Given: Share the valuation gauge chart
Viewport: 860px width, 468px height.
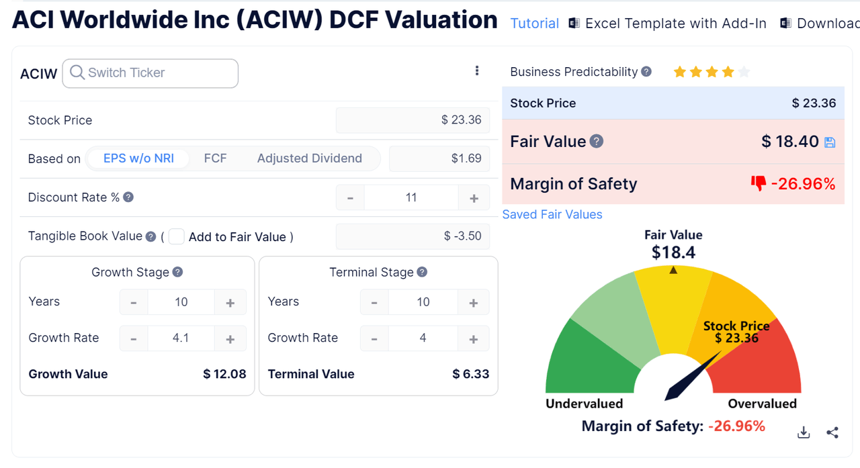Looking at the screenshot, I should (832, 432).
